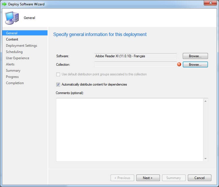This screenshot has height=187, width=219.
Task: Click inside the Comments text box
Action: (130, 130)
